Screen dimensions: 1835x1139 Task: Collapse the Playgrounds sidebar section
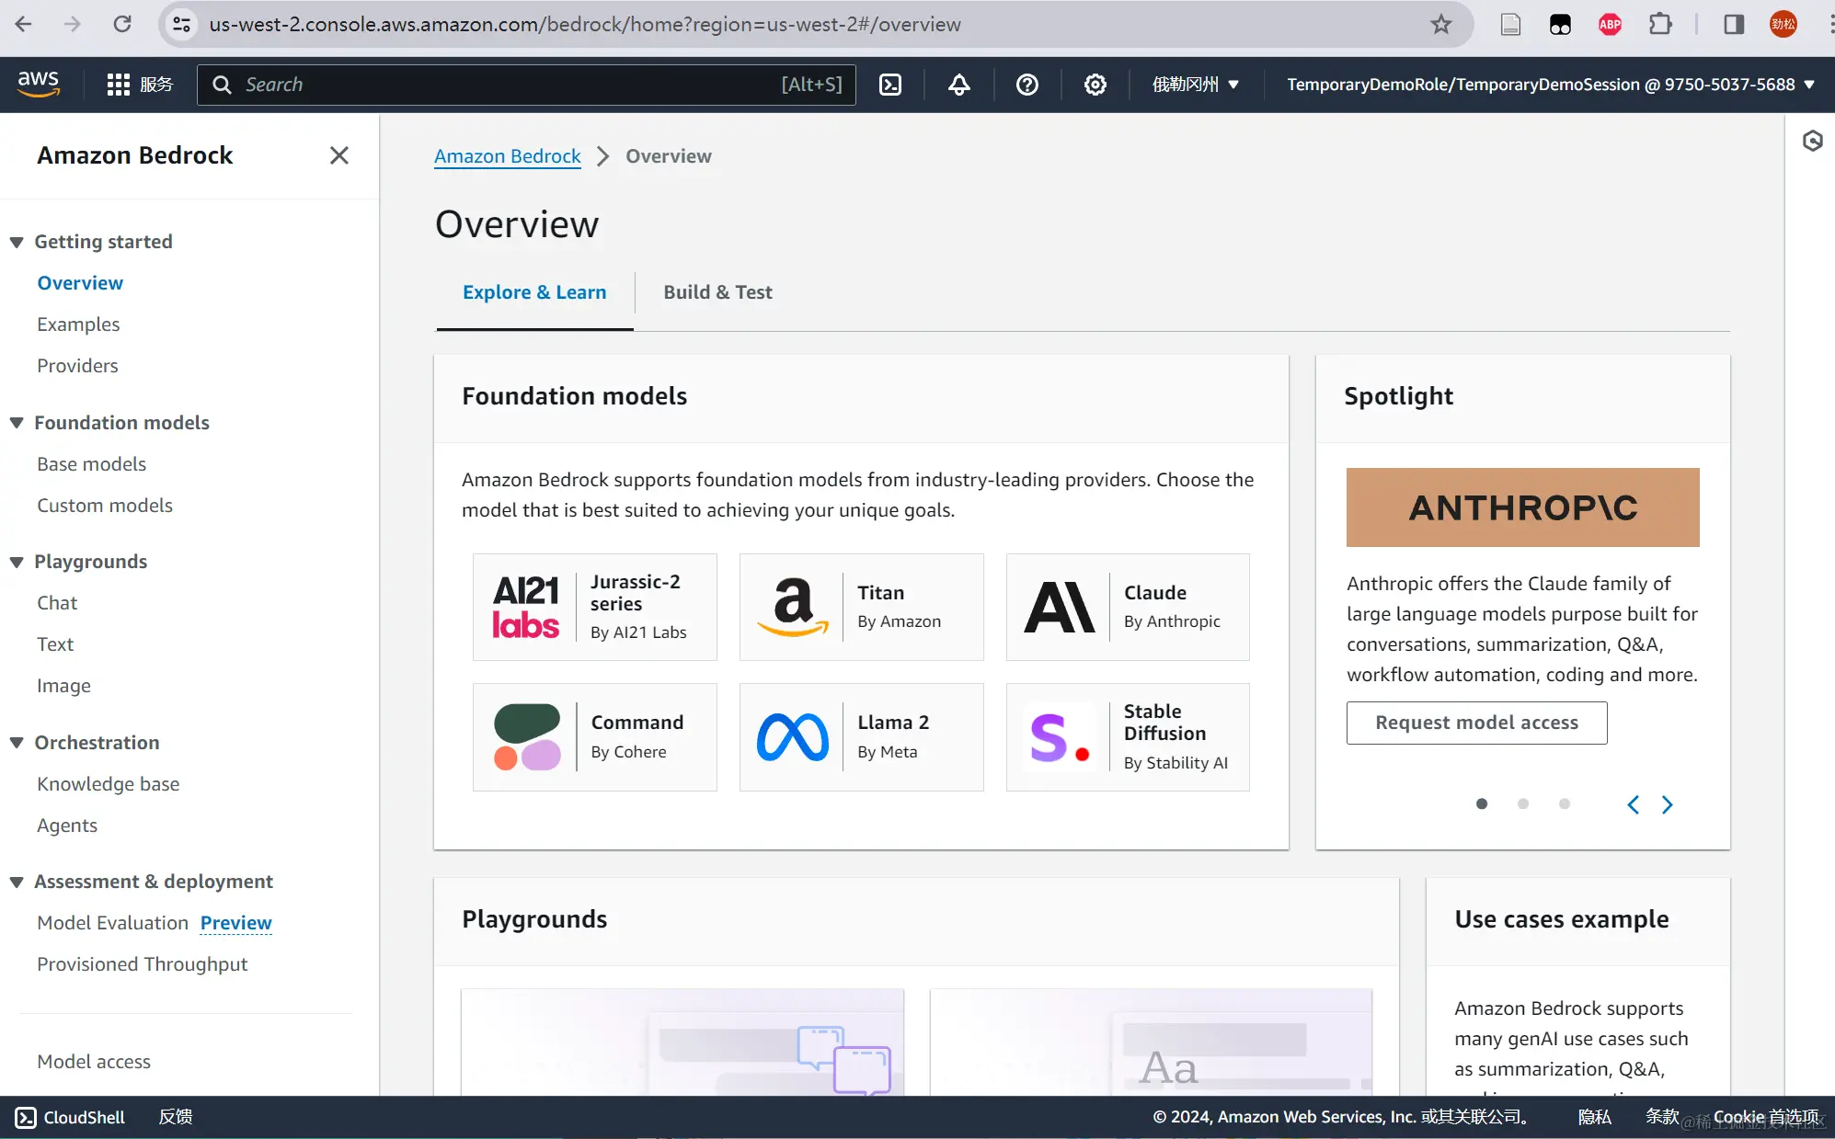17,562
